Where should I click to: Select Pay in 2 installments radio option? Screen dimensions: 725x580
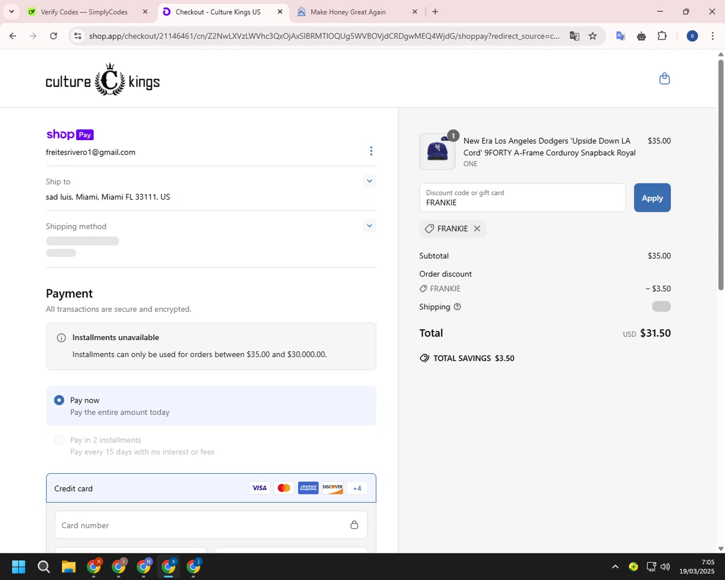[x=59, y=440]
